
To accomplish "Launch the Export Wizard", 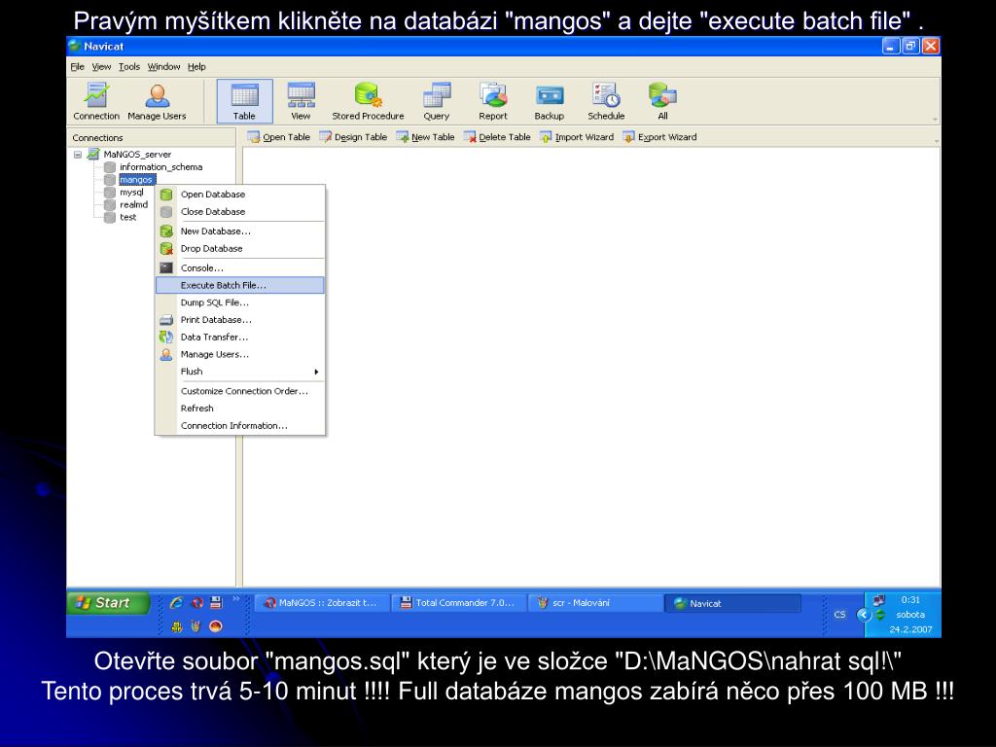I will [660, 137].
